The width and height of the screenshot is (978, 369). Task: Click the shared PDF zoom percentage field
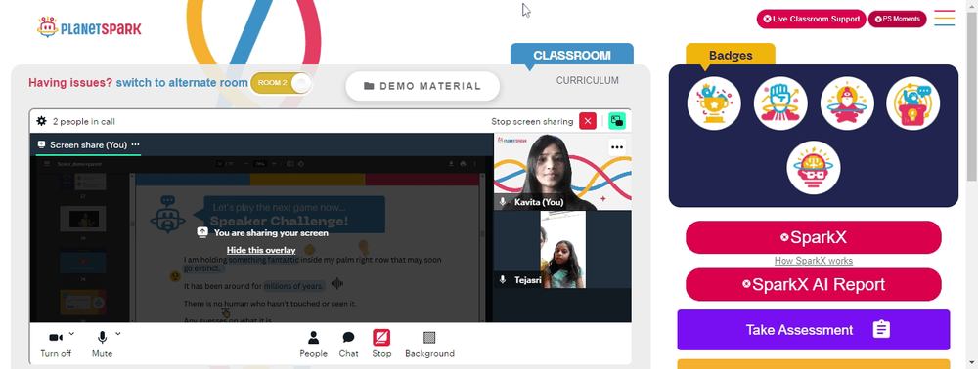(x=259, y=164)
